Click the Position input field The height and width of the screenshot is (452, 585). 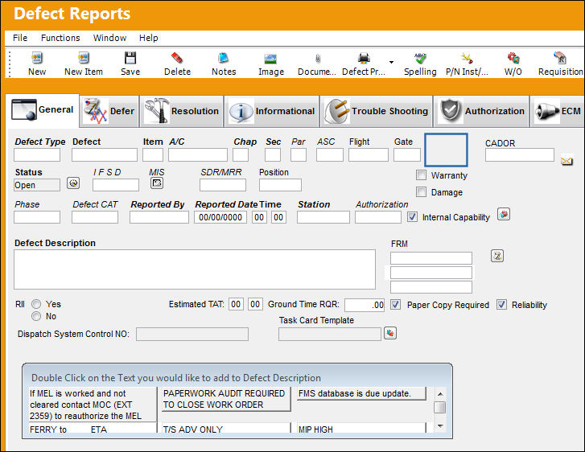pos(280,185)
